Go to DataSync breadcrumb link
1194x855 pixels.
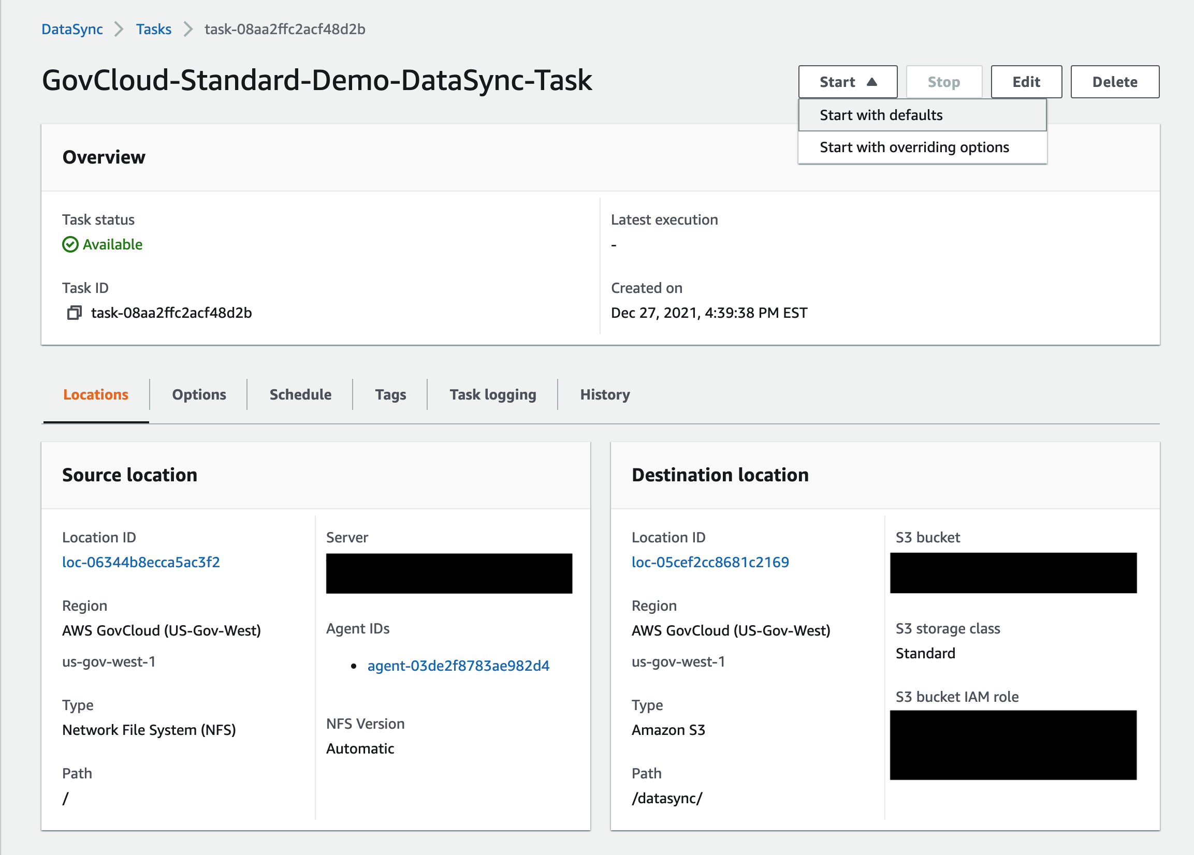[x=72, y=29]
